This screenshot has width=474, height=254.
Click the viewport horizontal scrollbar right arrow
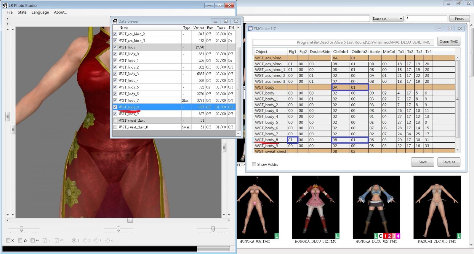[229, 220]
